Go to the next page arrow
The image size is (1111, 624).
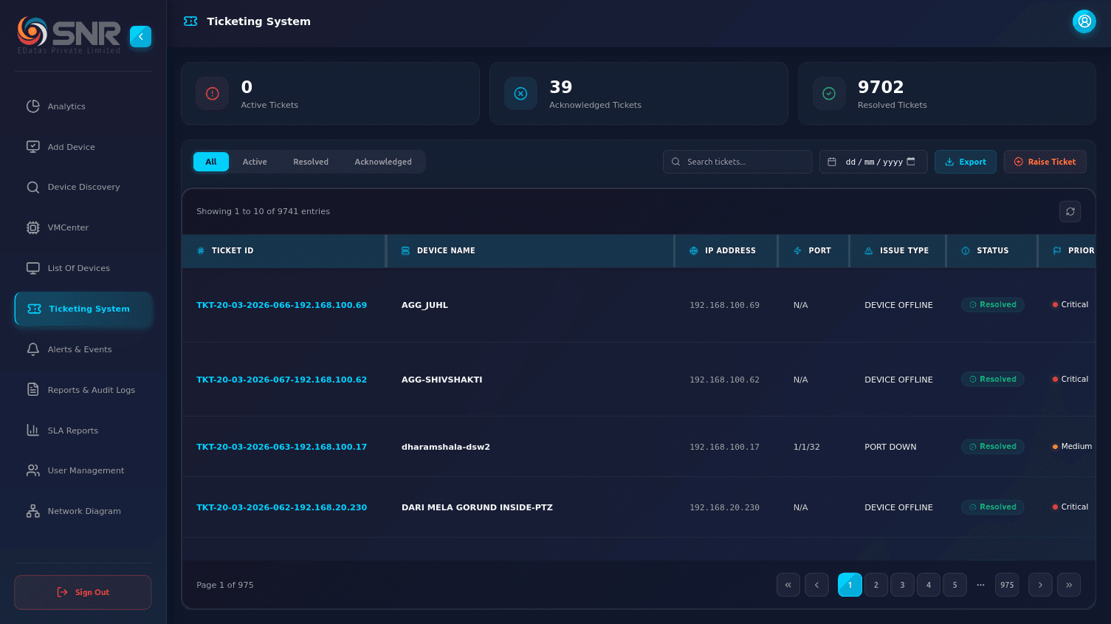coord(1040,585)
